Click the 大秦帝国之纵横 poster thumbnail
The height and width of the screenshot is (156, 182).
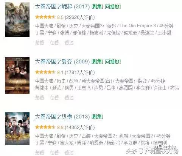[17, 129]
